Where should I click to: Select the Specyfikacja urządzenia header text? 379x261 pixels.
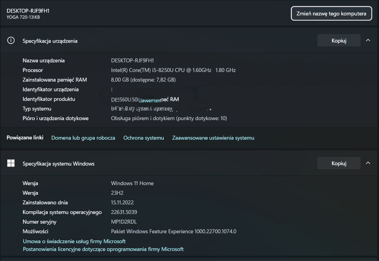click(x=50, y=41)
